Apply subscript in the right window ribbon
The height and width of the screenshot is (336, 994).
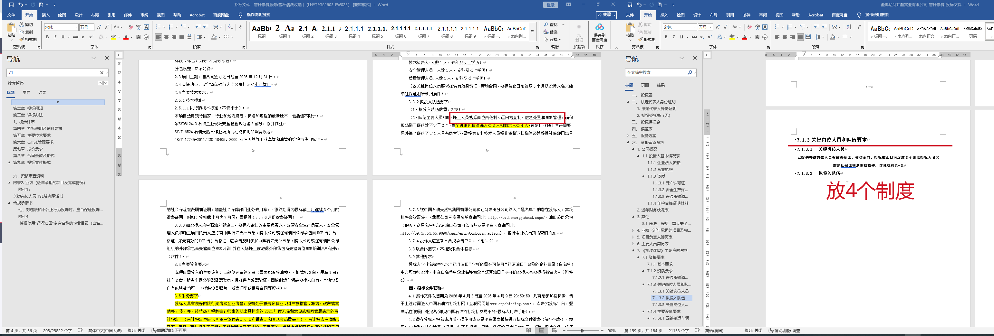pos(702,37)
